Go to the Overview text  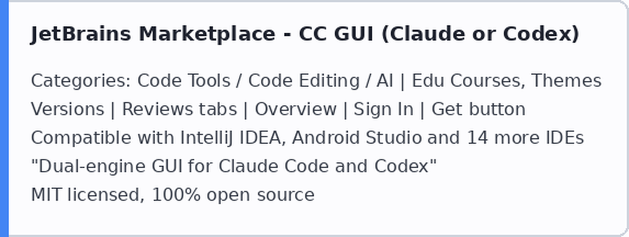295,110
